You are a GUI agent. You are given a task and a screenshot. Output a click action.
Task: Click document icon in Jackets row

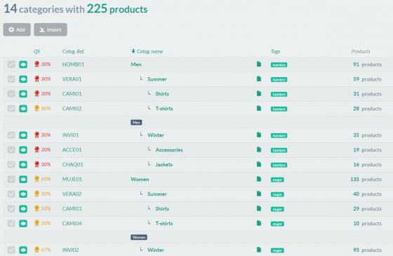click(x=259, y=164)
